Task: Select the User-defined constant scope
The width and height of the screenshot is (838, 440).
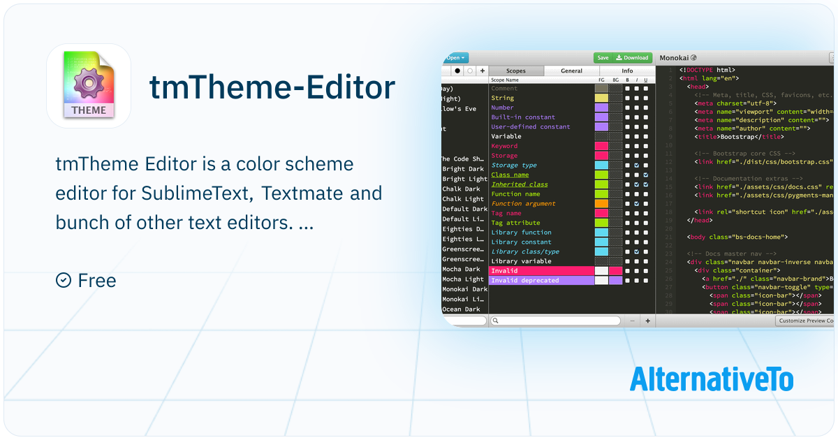Action: (531, 127)
